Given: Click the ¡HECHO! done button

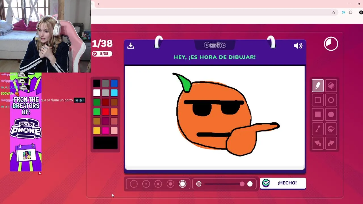Looking at the screenshot, I should [x=283, y=183].
